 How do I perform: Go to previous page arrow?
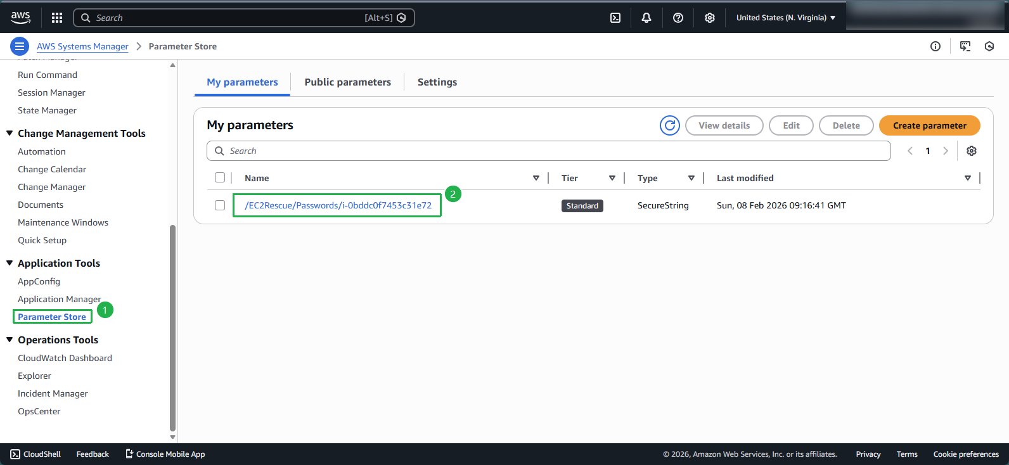910,151
